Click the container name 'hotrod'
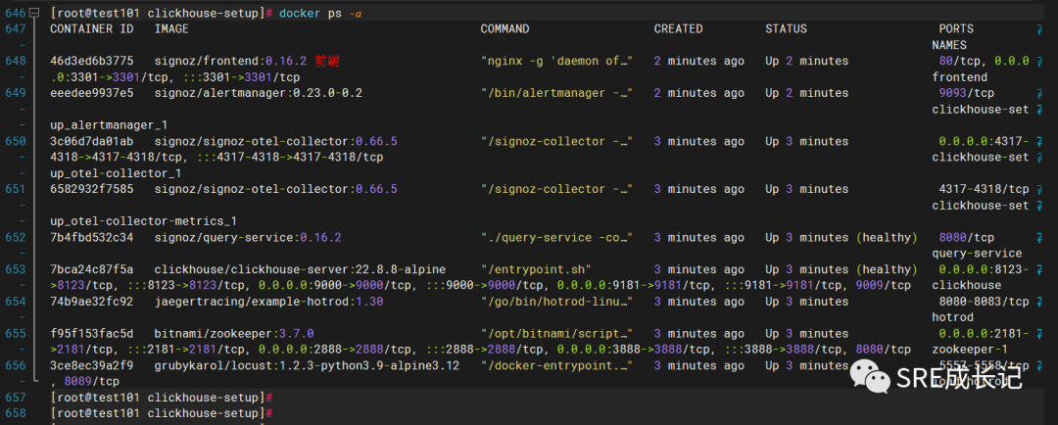Image resolution: width=1058 pixels, height=425 pixels. pos(953,317)
